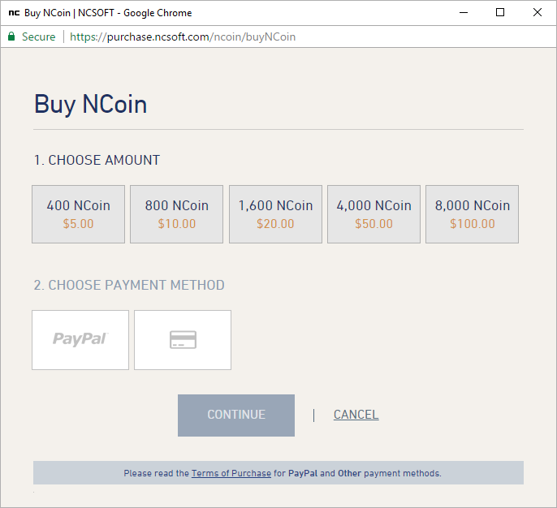
Task: Select the credit card payment icon
Action: tap(183, 340)
